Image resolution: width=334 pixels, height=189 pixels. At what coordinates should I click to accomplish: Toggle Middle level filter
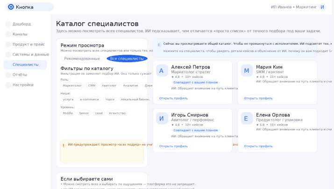pyautogui.click(x=68, y=113)
